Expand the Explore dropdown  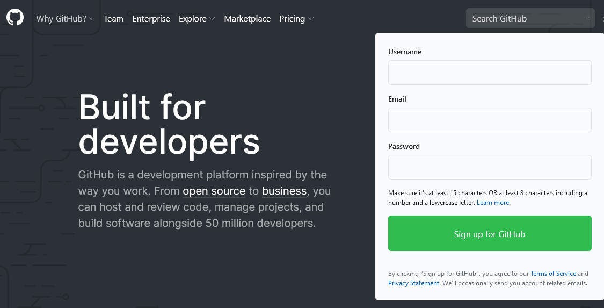[197, 18]
